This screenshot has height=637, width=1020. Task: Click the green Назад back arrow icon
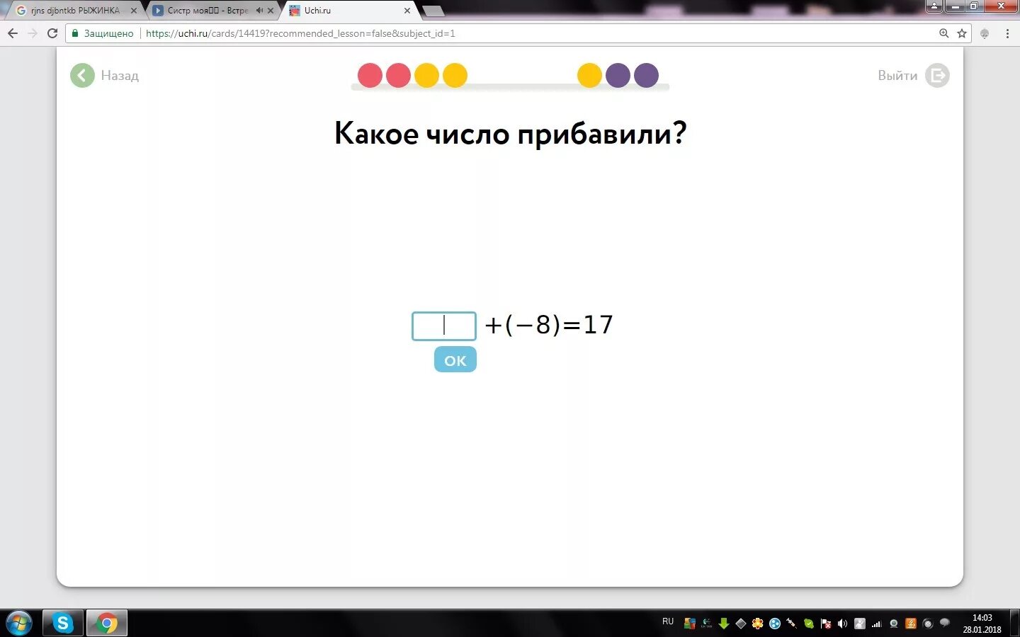pyautogui.click(x=82, y=75)
